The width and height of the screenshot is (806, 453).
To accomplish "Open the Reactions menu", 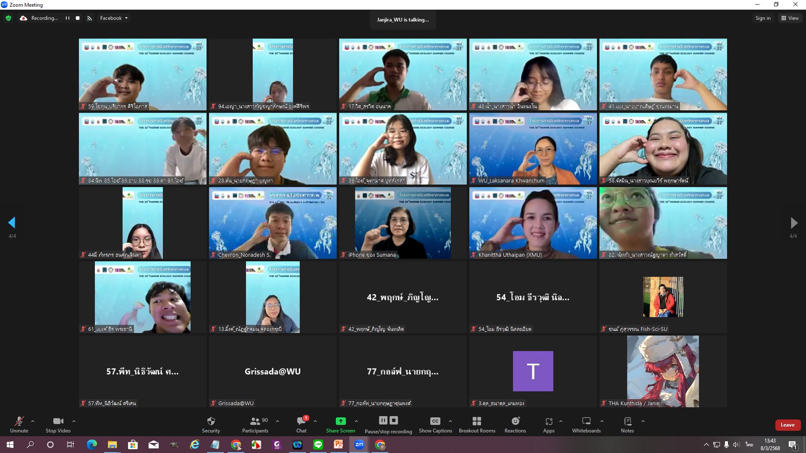I will click(515, 421).
